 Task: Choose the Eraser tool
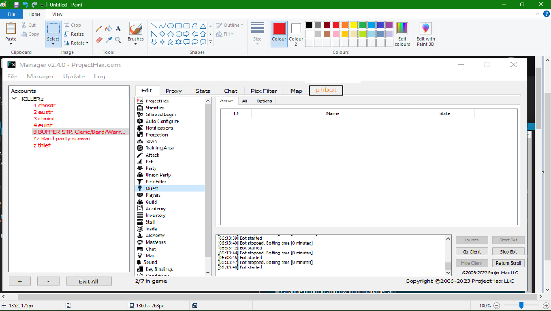pyautogui.click(x=99, y=40)
